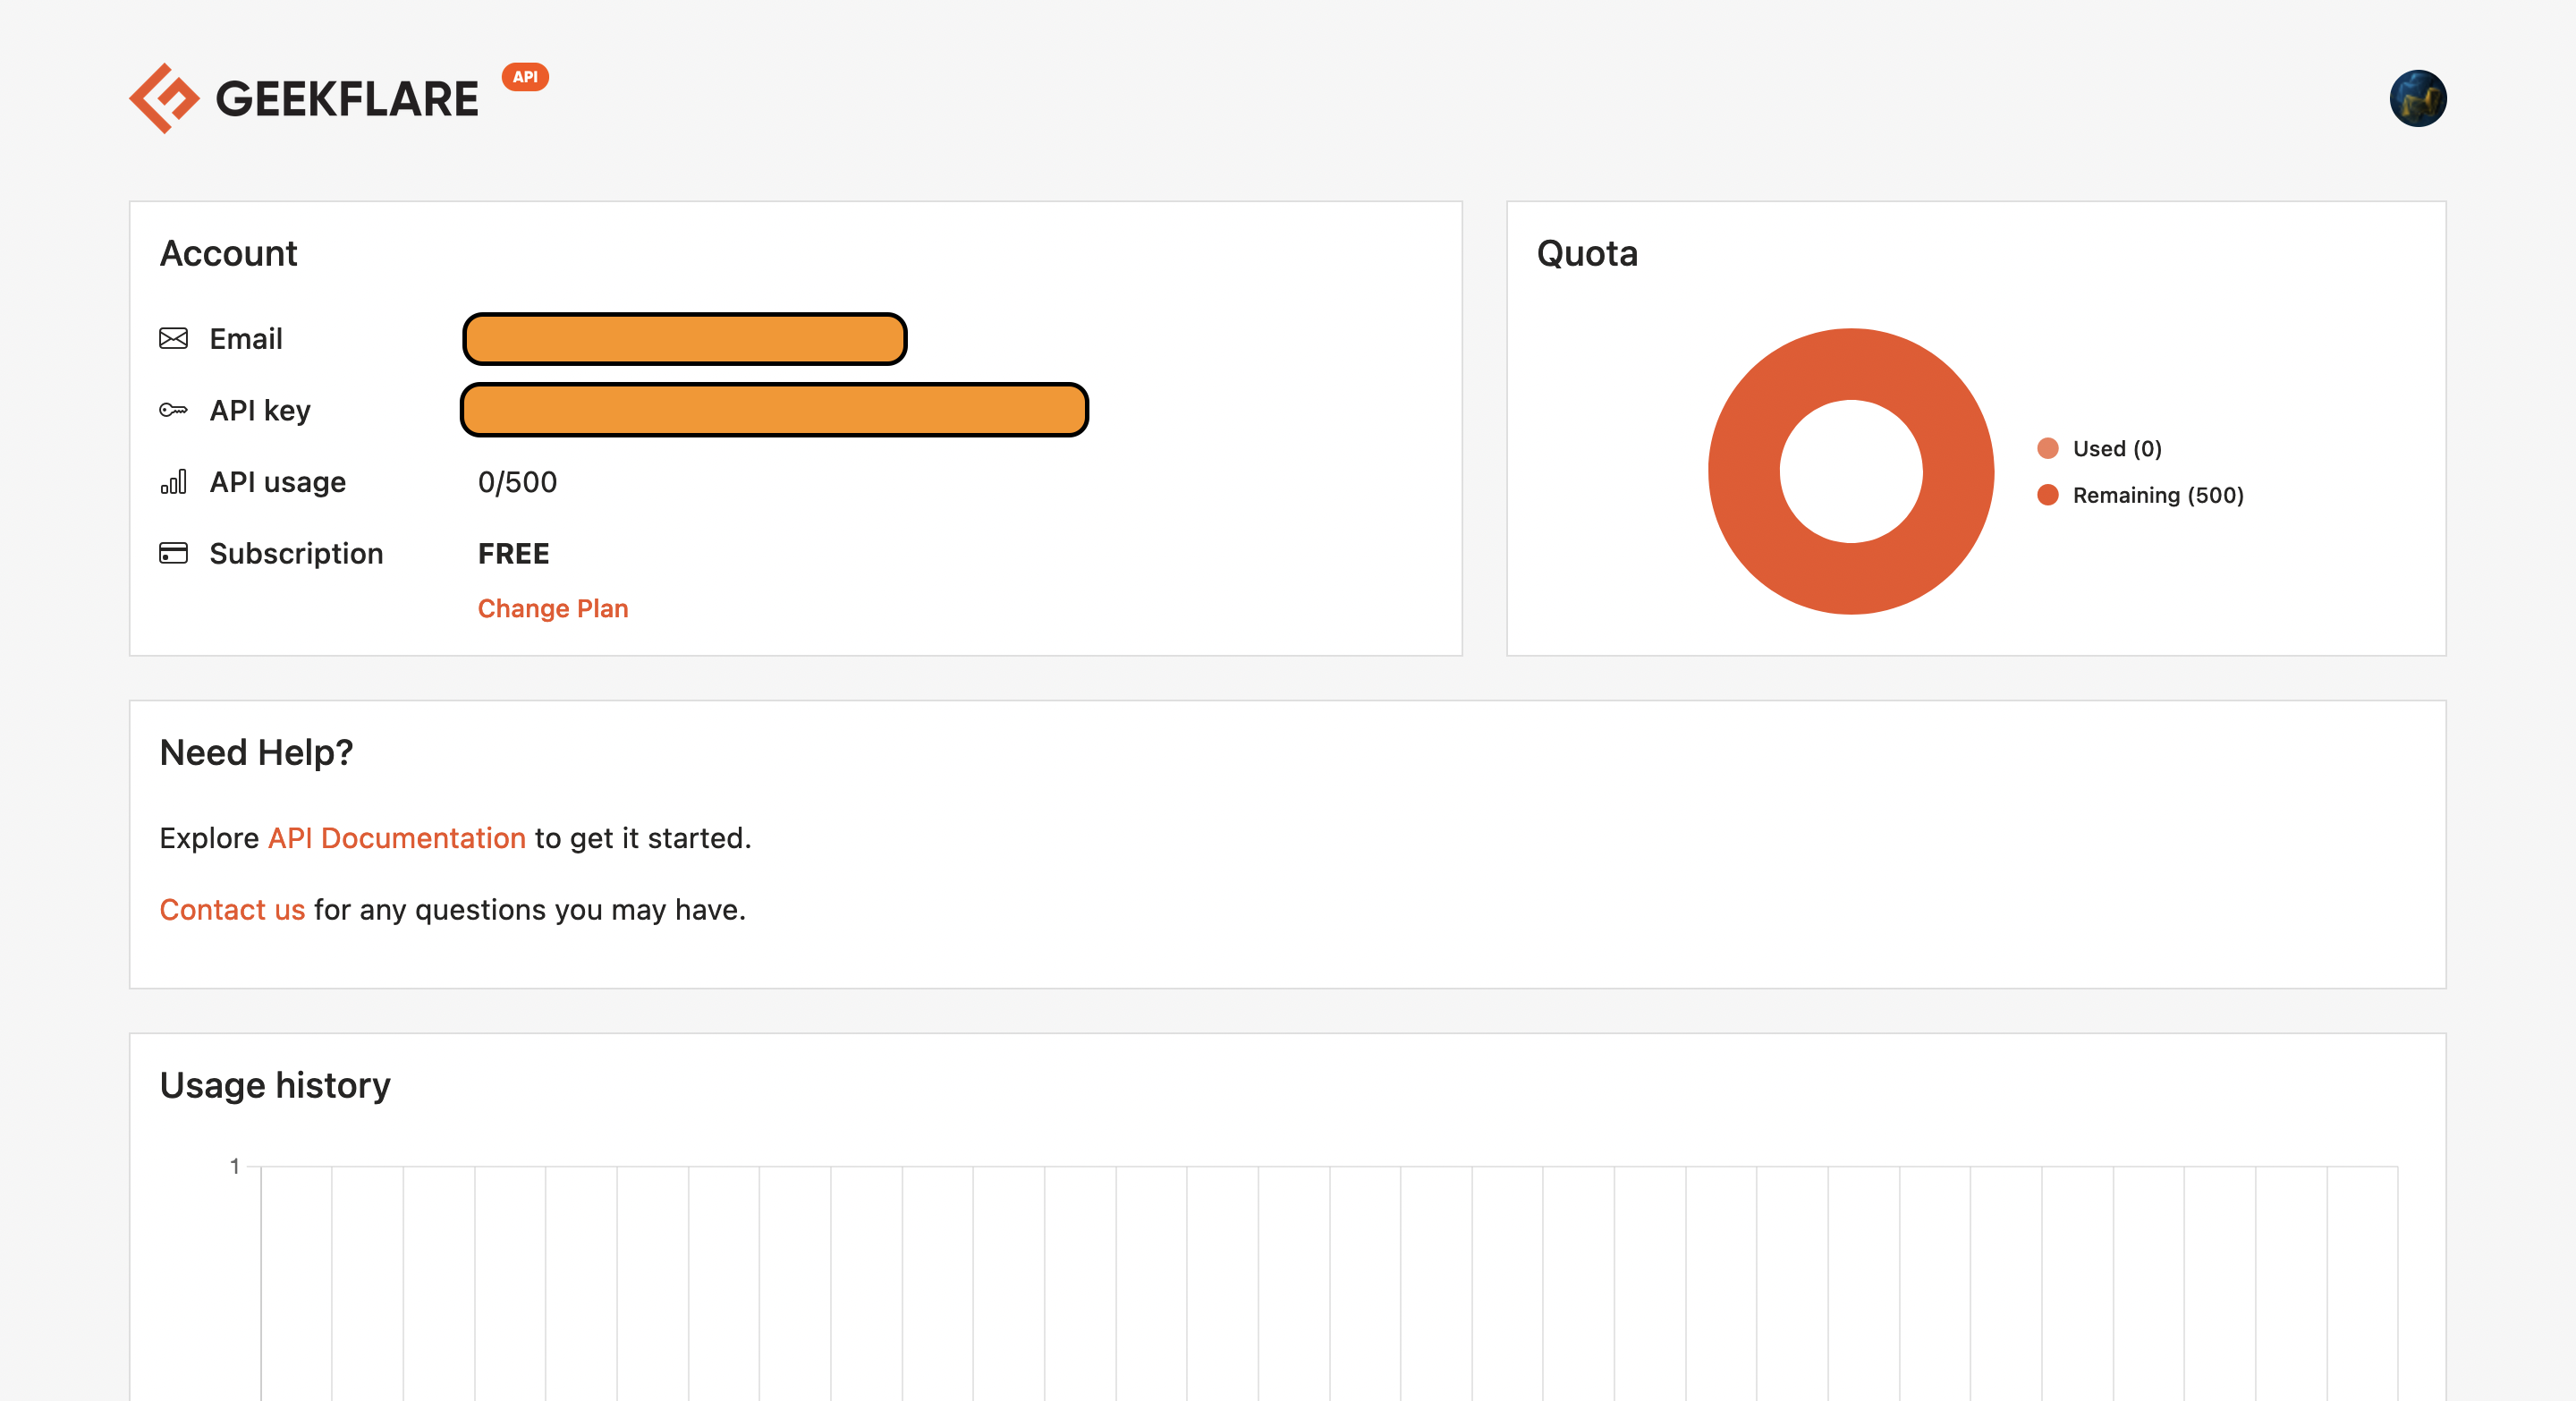2576x1401 pixels.
Task: Click the redacted API key field
Action: point(774,410)
